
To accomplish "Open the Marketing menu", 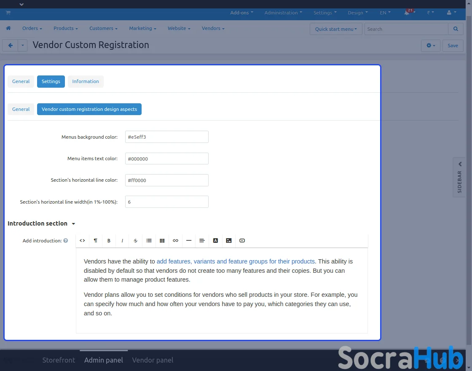I will 143,28.
